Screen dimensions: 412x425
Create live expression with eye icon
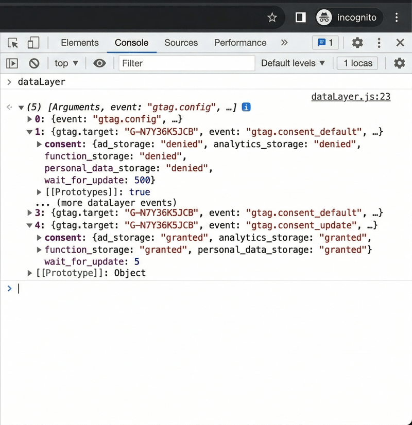point(99,63)
